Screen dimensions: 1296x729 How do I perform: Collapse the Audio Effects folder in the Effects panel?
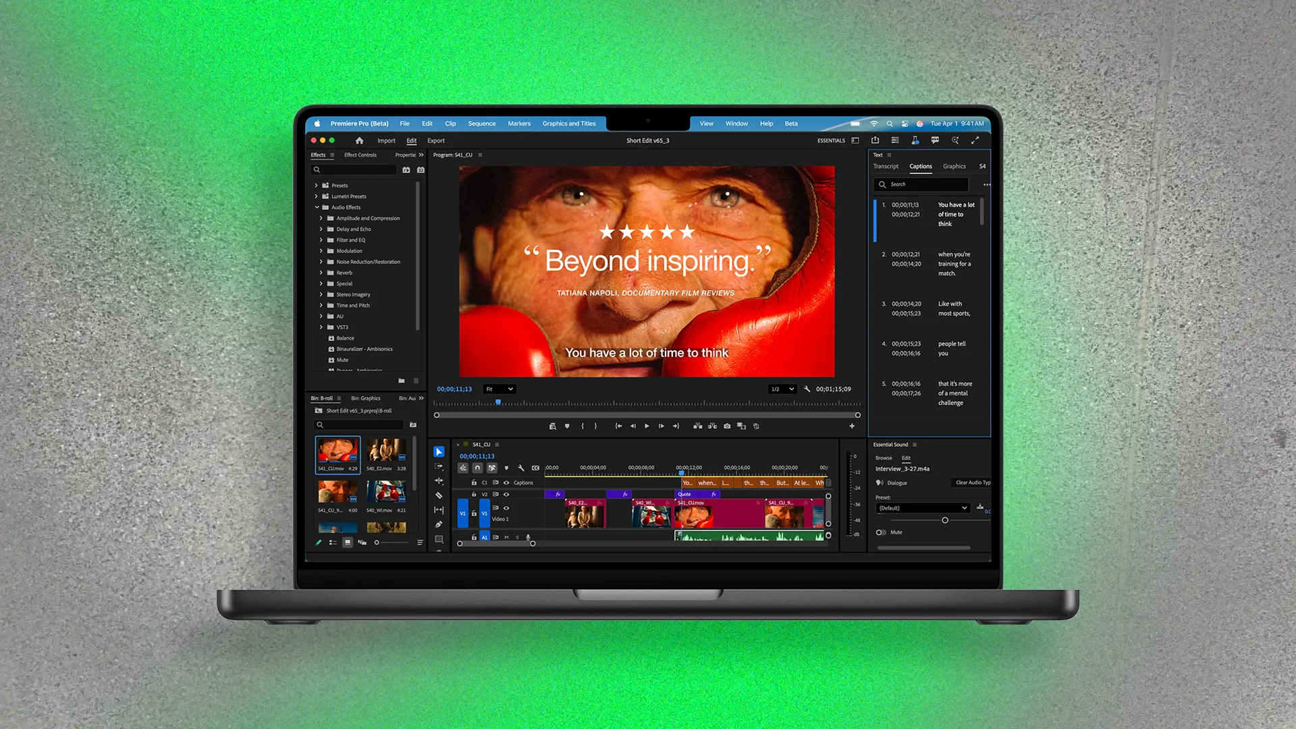pyautogui.click(x=316, y=207)
